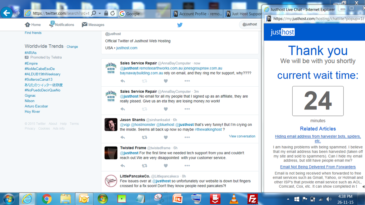
Task: Reply to the Sales Service Repair 3m tweet
Action: [123, 109]
